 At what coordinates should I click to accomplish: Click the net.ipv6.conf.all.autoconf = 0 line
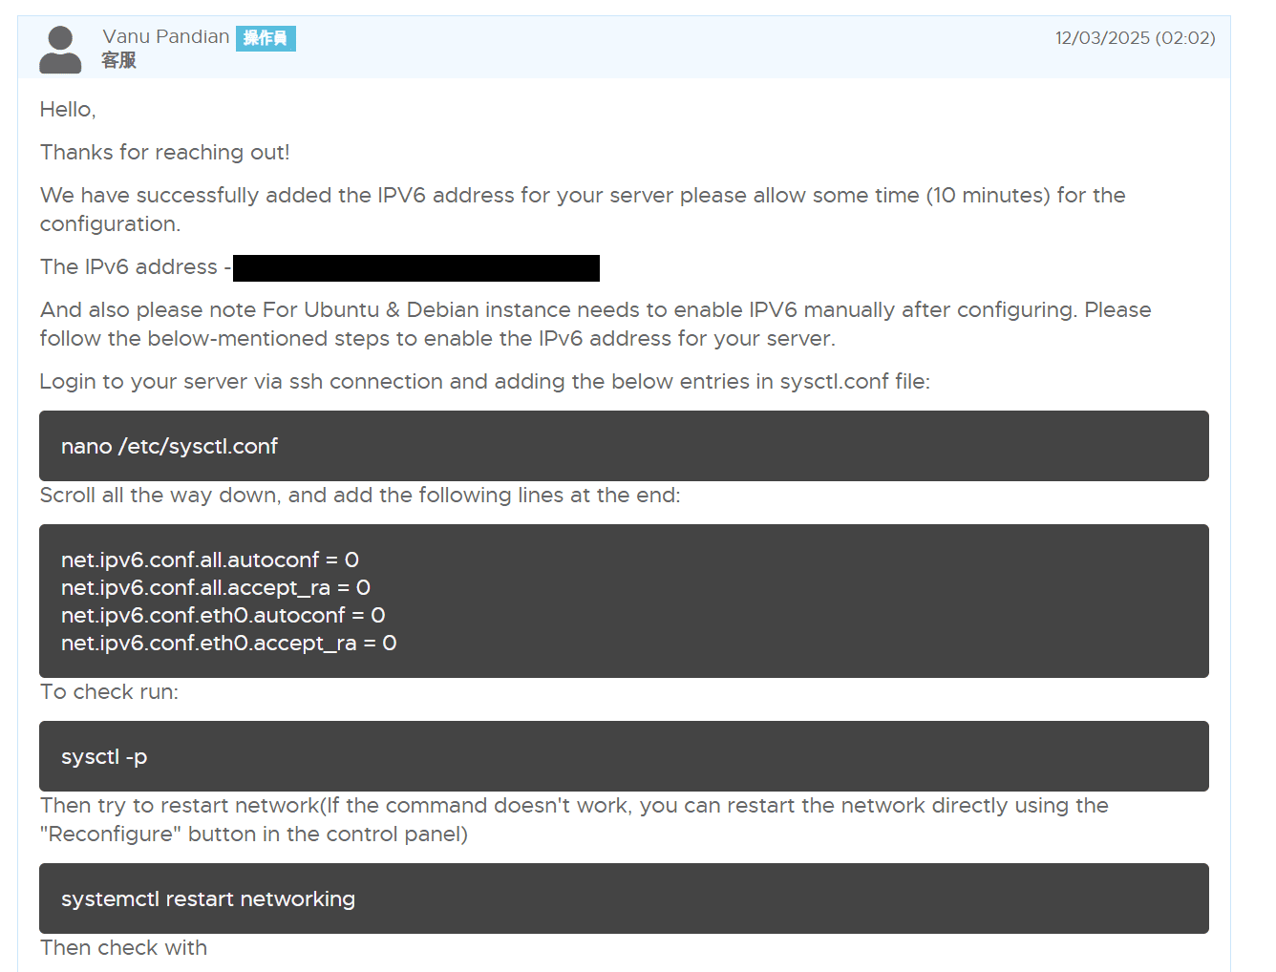[x=210, y=560]
